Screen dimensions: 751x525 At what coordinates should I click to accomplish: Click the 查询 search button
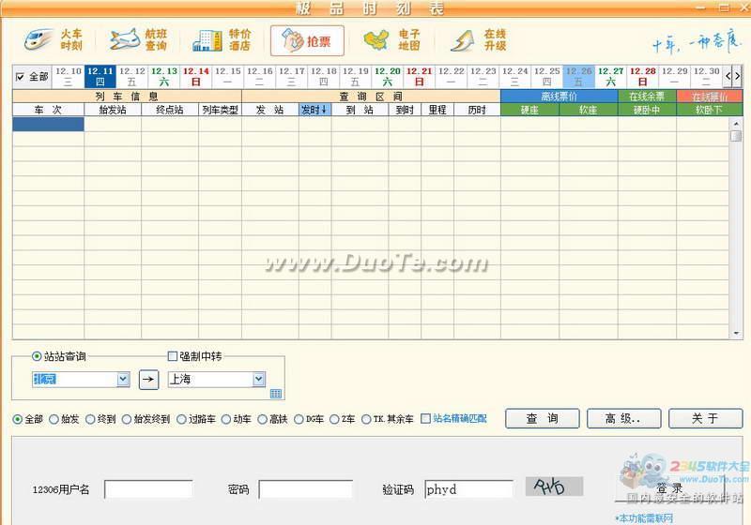point(543,418)
